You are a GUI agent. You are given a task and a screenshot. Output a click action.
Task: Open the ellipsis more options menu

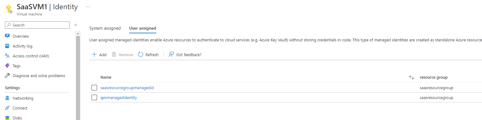click(x=88, y=6)
